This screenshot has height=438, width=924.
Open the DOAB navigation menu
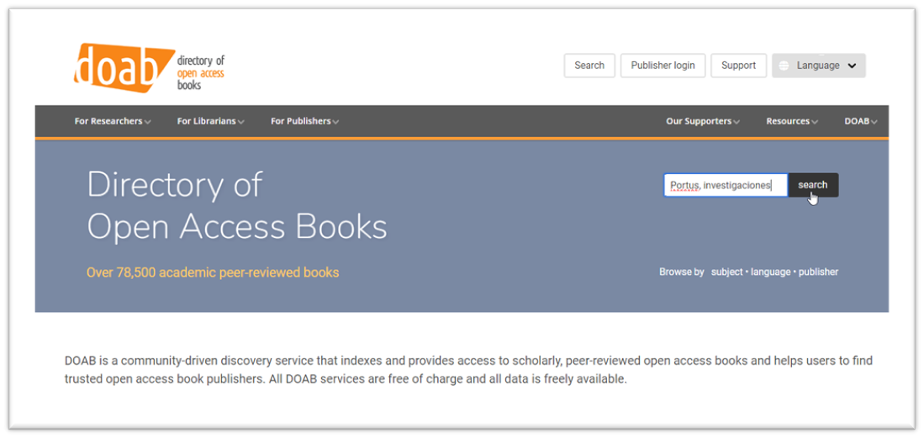click(860, 121)
